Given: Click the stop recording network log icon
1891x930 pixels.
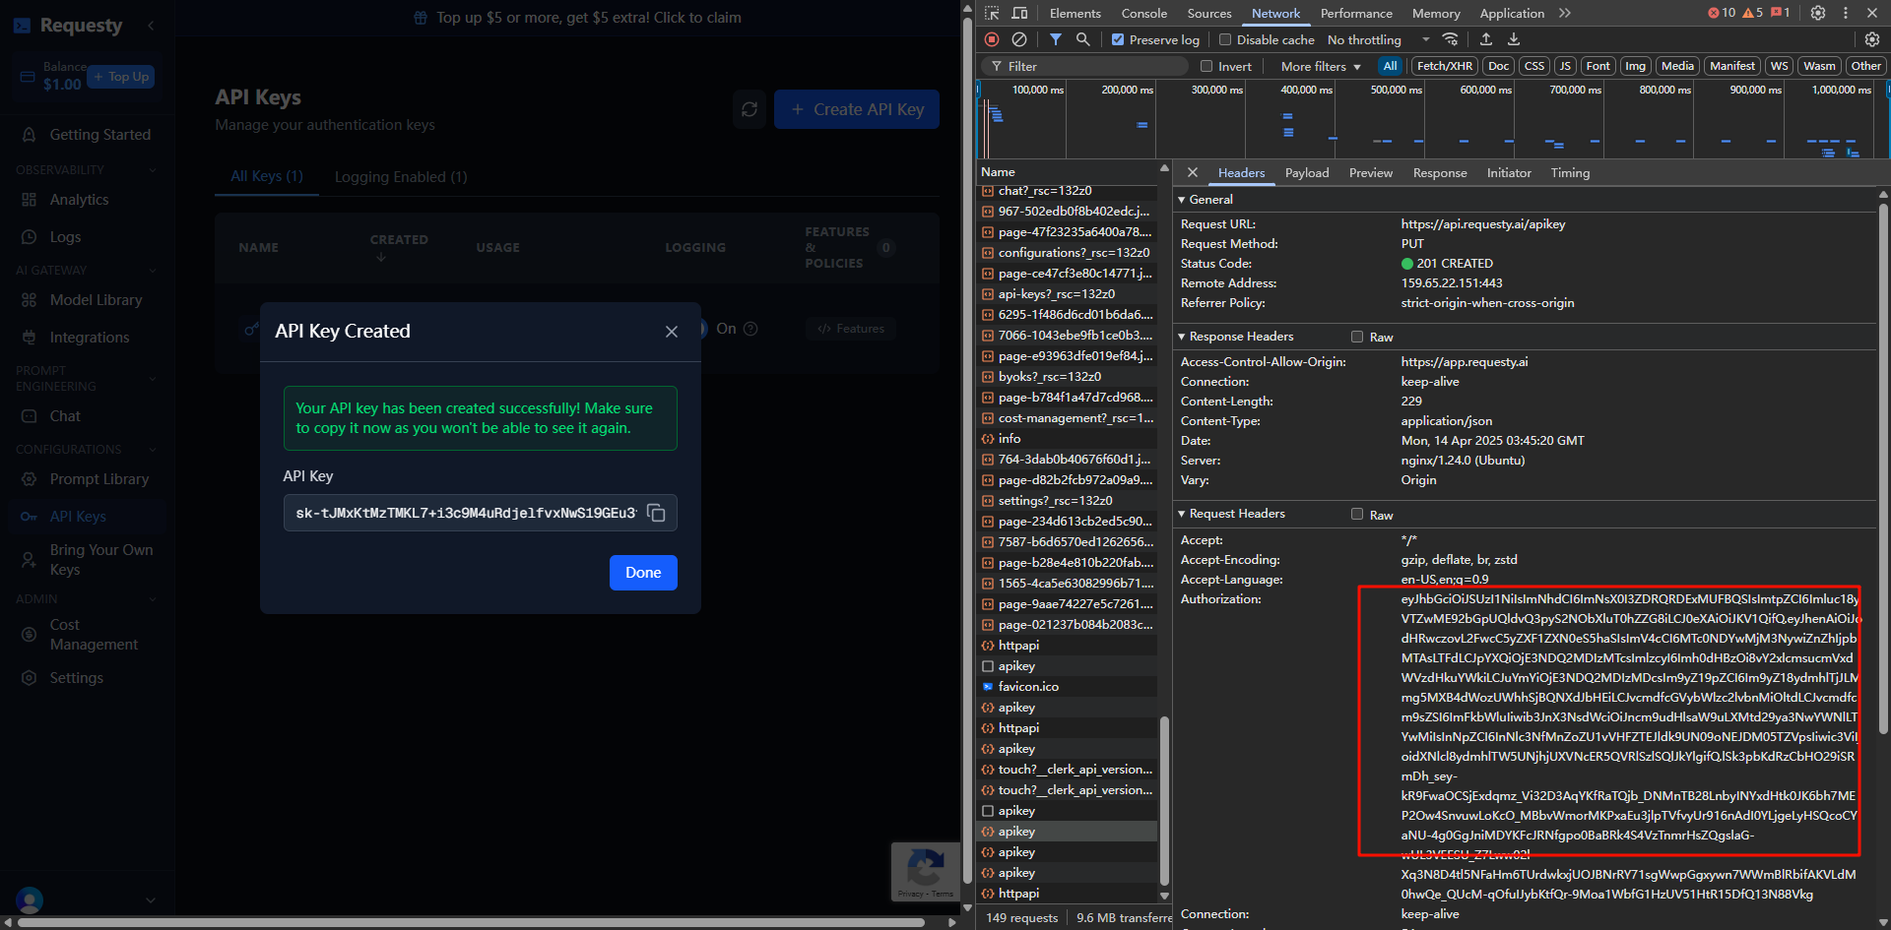Looking at the screenshot, I should click(992, 39).
